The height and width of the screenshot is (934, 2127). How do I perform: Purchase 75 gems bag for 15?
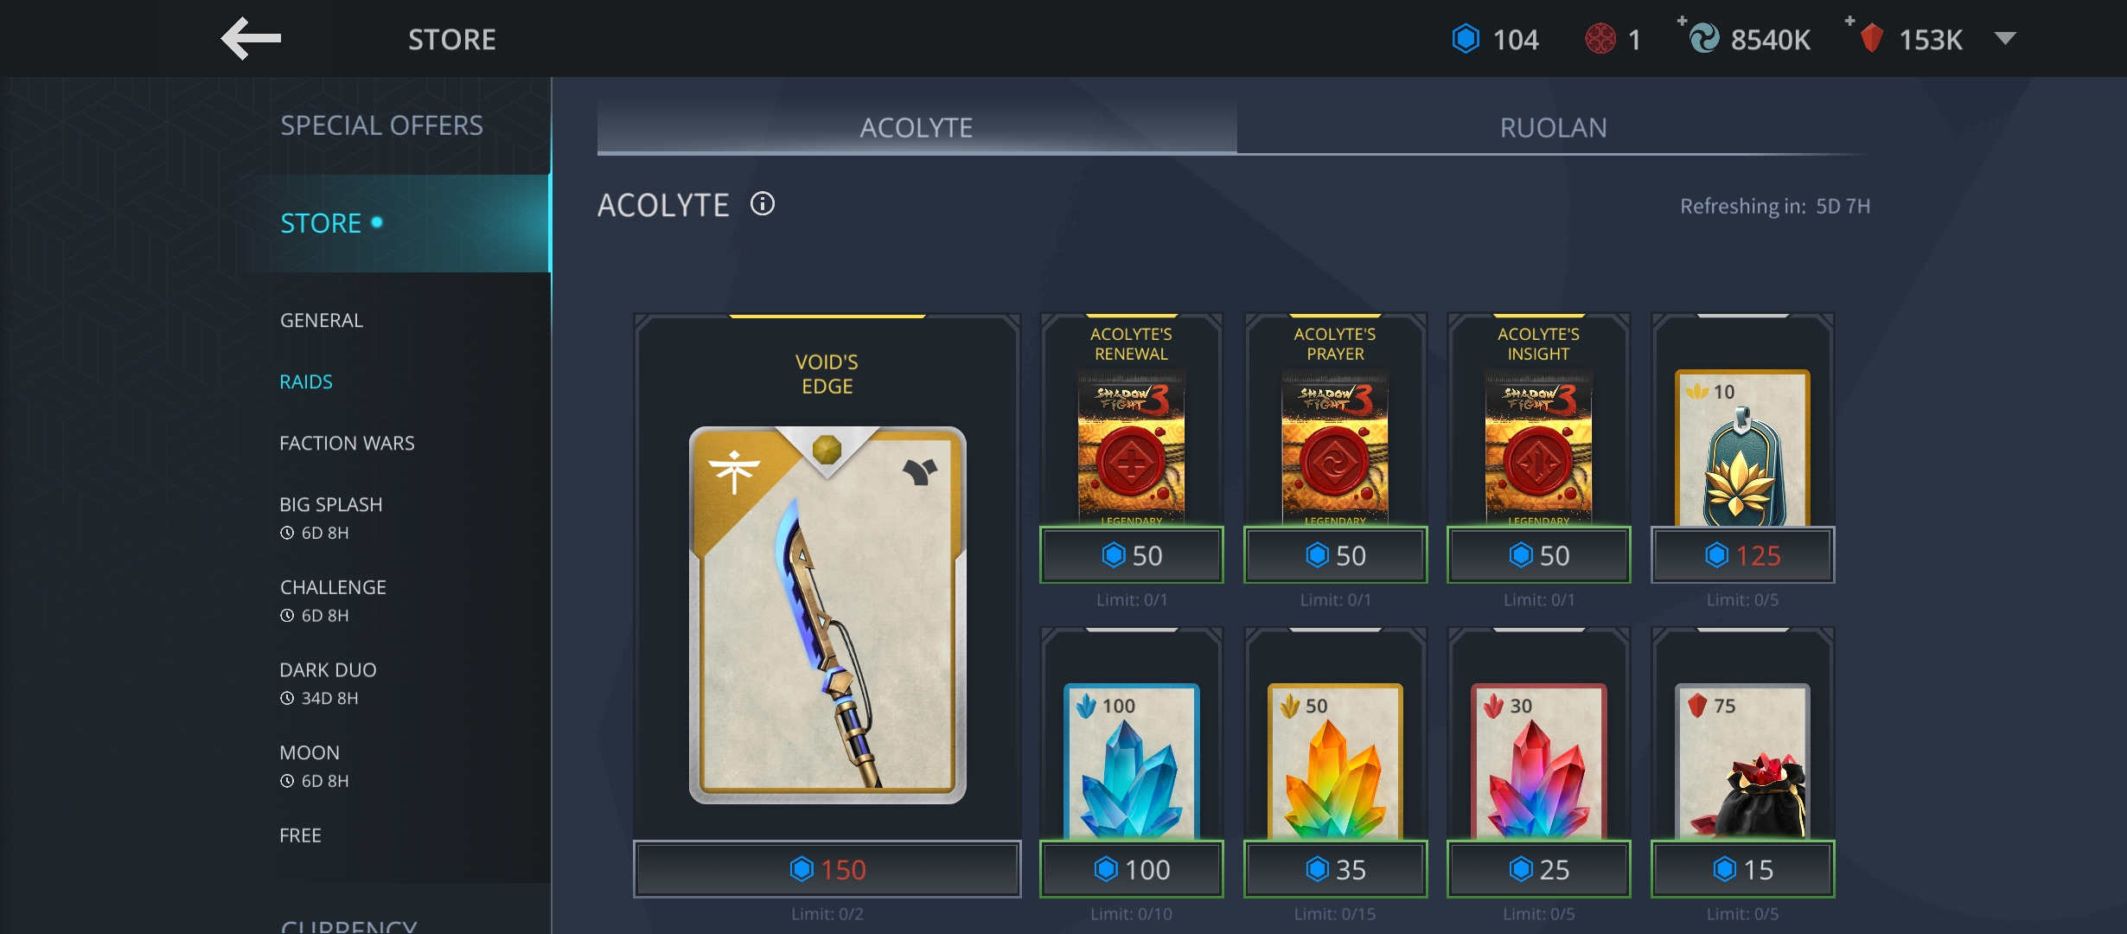[x=1742, y=869]
